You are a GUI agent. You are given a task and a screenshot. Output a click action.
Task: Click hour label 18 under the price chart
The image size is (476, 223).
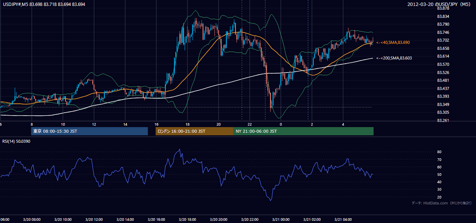[x=188, y=124]
